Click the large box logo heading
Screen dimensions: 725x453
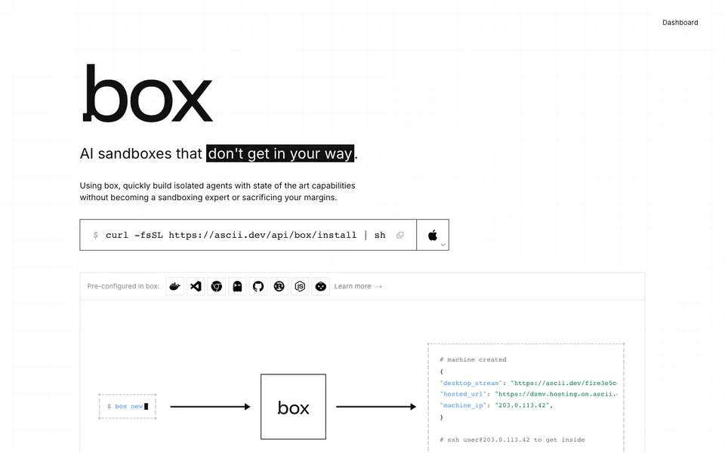click(147, 93)
